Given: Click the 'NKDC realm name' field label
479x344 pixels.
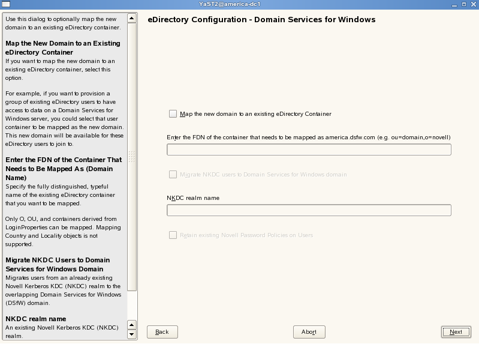Looking at the screenshot, I should [x=193, y=198].
